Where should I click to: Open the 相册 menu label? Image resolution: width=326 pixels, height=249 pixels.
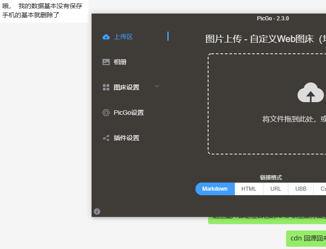point(120,62)
